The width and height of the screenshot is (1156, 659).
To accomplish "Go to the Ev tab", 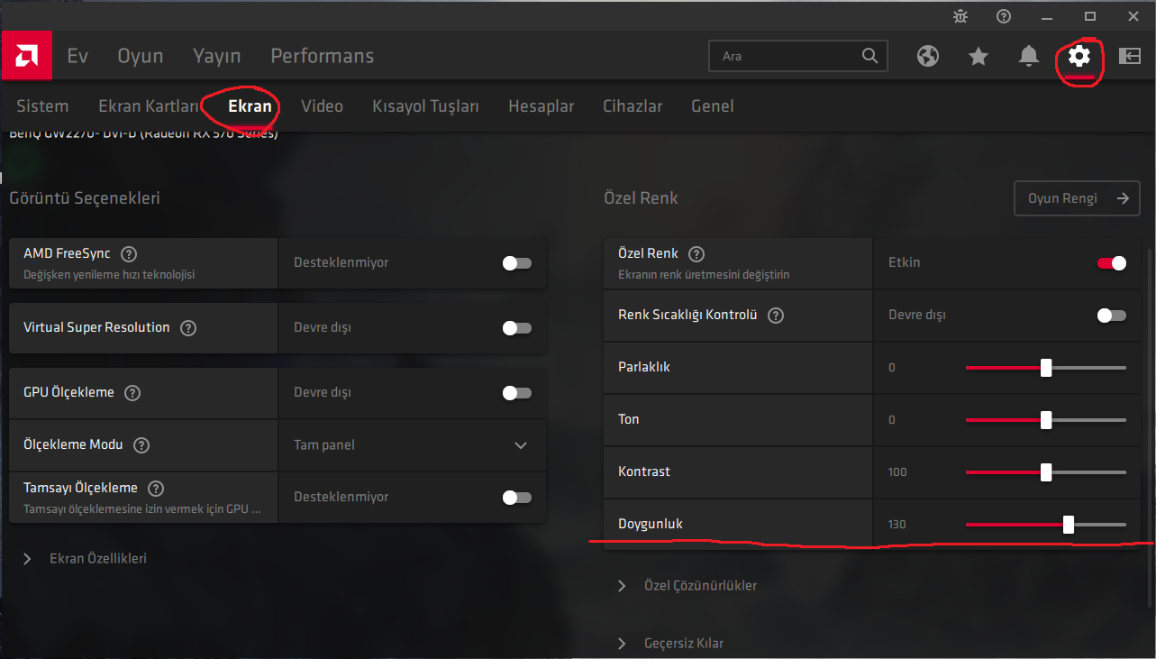I will pos(77,56).
